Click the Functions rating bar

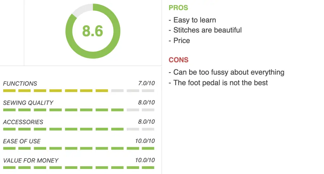(x=79, y=90)
